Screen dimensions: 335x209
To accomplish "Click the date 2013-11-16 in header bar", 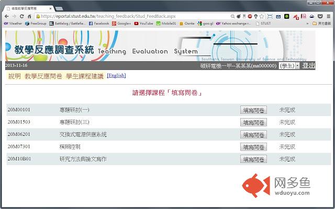I will click(x=16, y=65).
